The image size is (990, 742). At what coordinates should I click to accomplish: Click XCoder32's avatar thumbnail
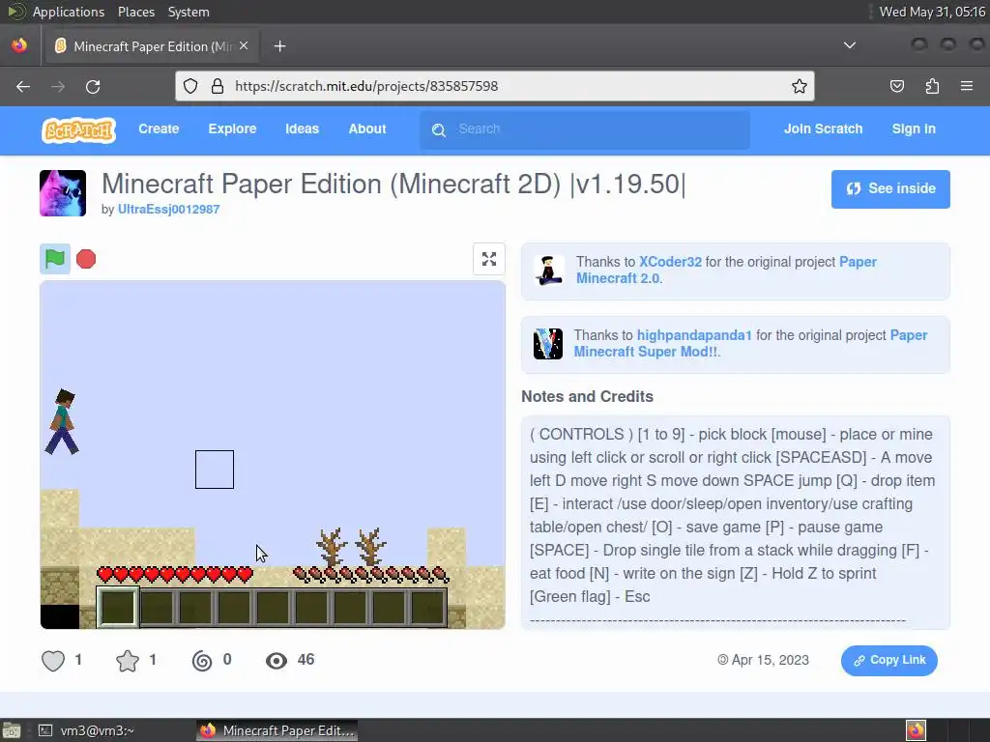548,271
